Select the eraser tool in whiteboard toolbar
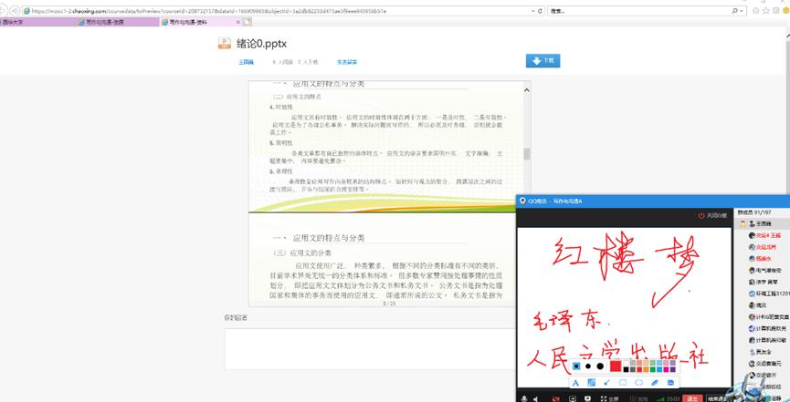The width and height of the screenshot is (790, 402). coord(655,383)
